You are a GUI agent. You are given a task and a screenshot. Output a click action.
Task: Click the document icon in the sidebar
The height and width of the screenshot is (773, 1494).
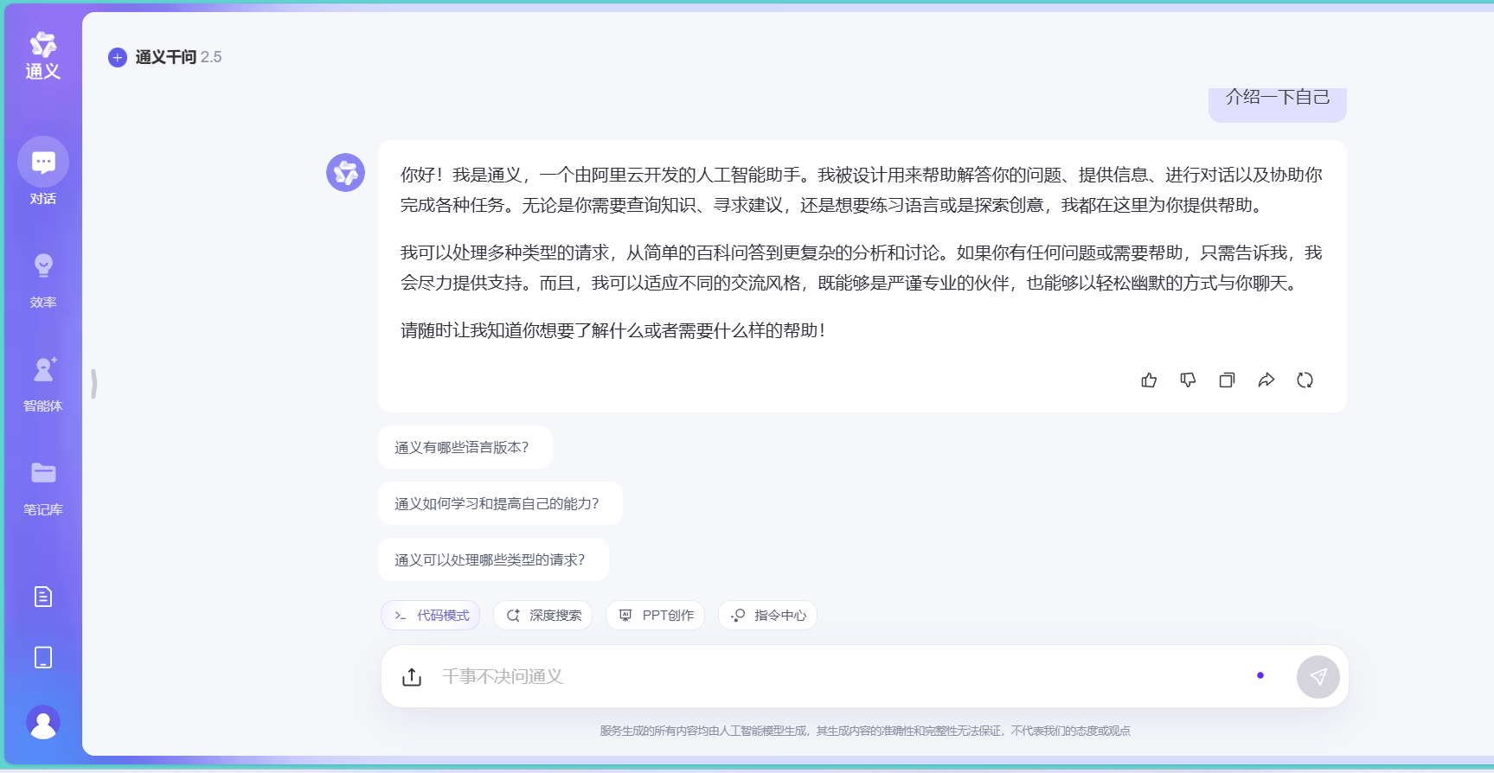coord(43,597)
